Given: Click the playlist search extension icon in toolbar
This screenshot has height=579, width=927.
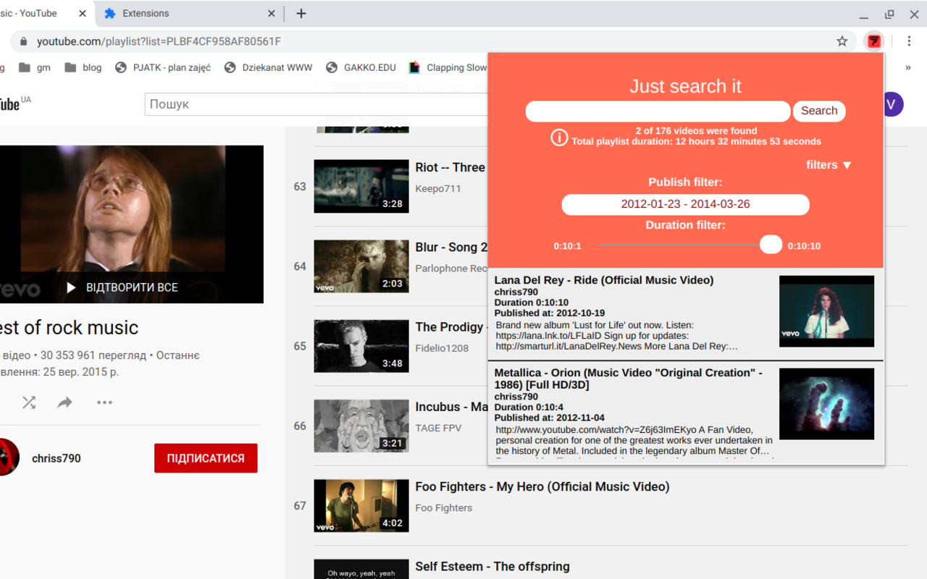Looking at the screenshot, I should tap(874, 41).
